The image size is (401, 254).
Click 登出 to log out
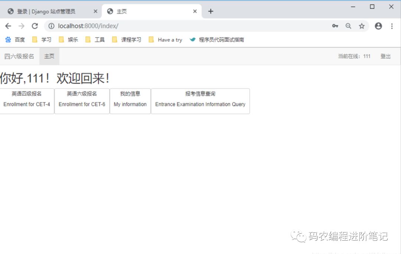pos(385,56)
